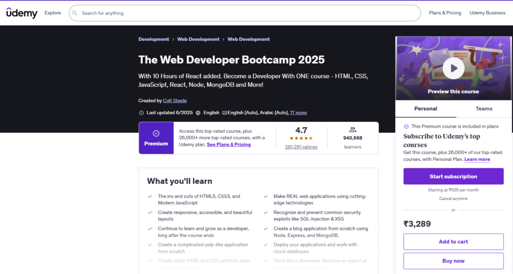
Task: Click the ₹3,289 price text
Action: pyautogui.click(x=417, y=224)
